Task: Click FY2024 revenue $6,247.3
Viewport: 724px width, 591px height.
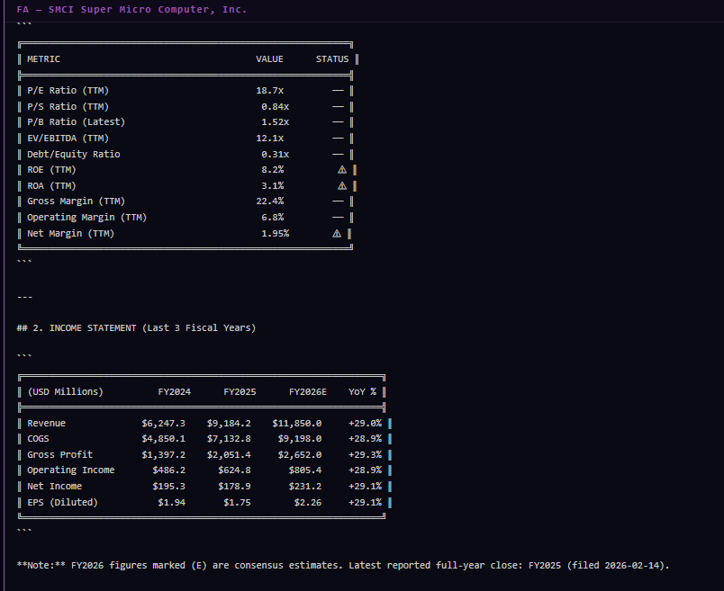Action: [x=164, y=424]
